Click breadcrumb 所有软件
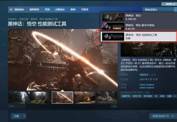 (x=12, y=19)
